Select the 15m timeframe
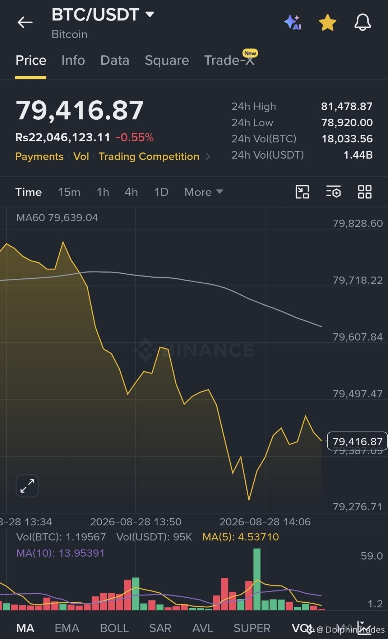 pos(69,192)
